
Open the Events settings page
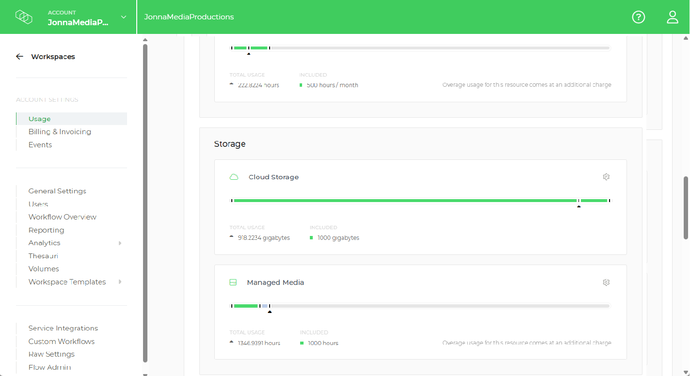40,144
